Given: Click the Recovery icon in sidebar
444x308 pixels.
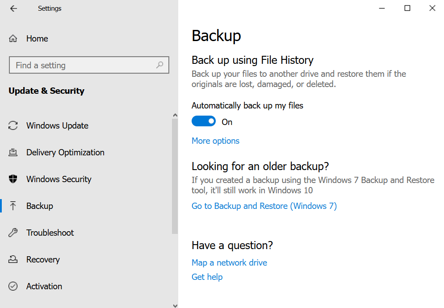Looking at the screenshot, I should click(13, 260).
